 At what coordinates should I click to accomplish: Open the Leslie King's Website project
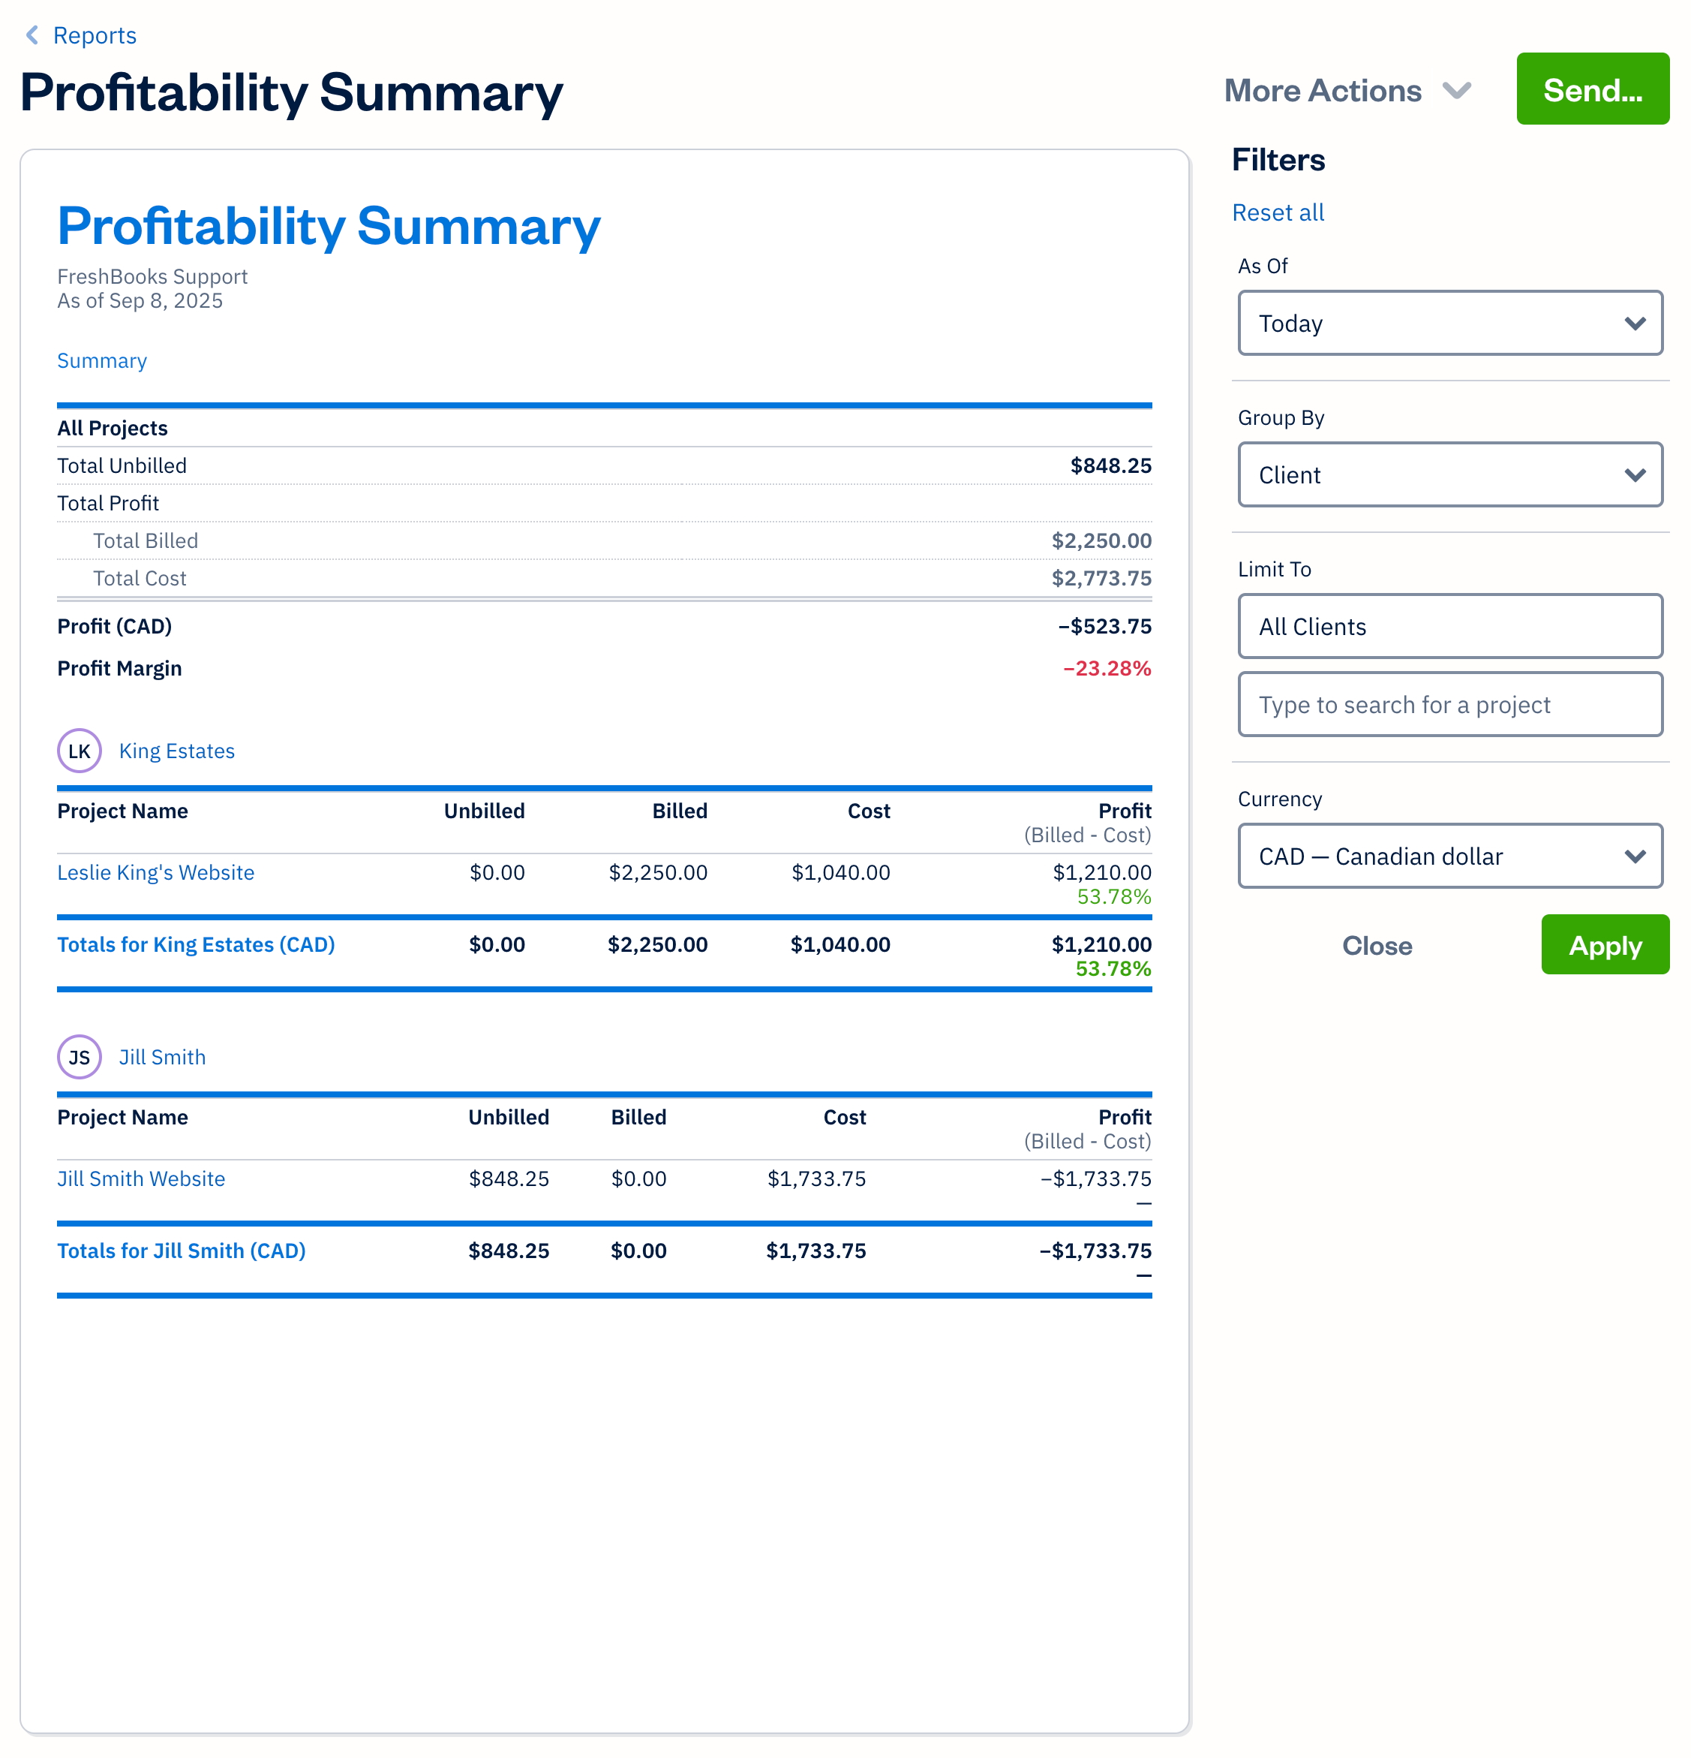pyautogui.click(x=156, y=871)
